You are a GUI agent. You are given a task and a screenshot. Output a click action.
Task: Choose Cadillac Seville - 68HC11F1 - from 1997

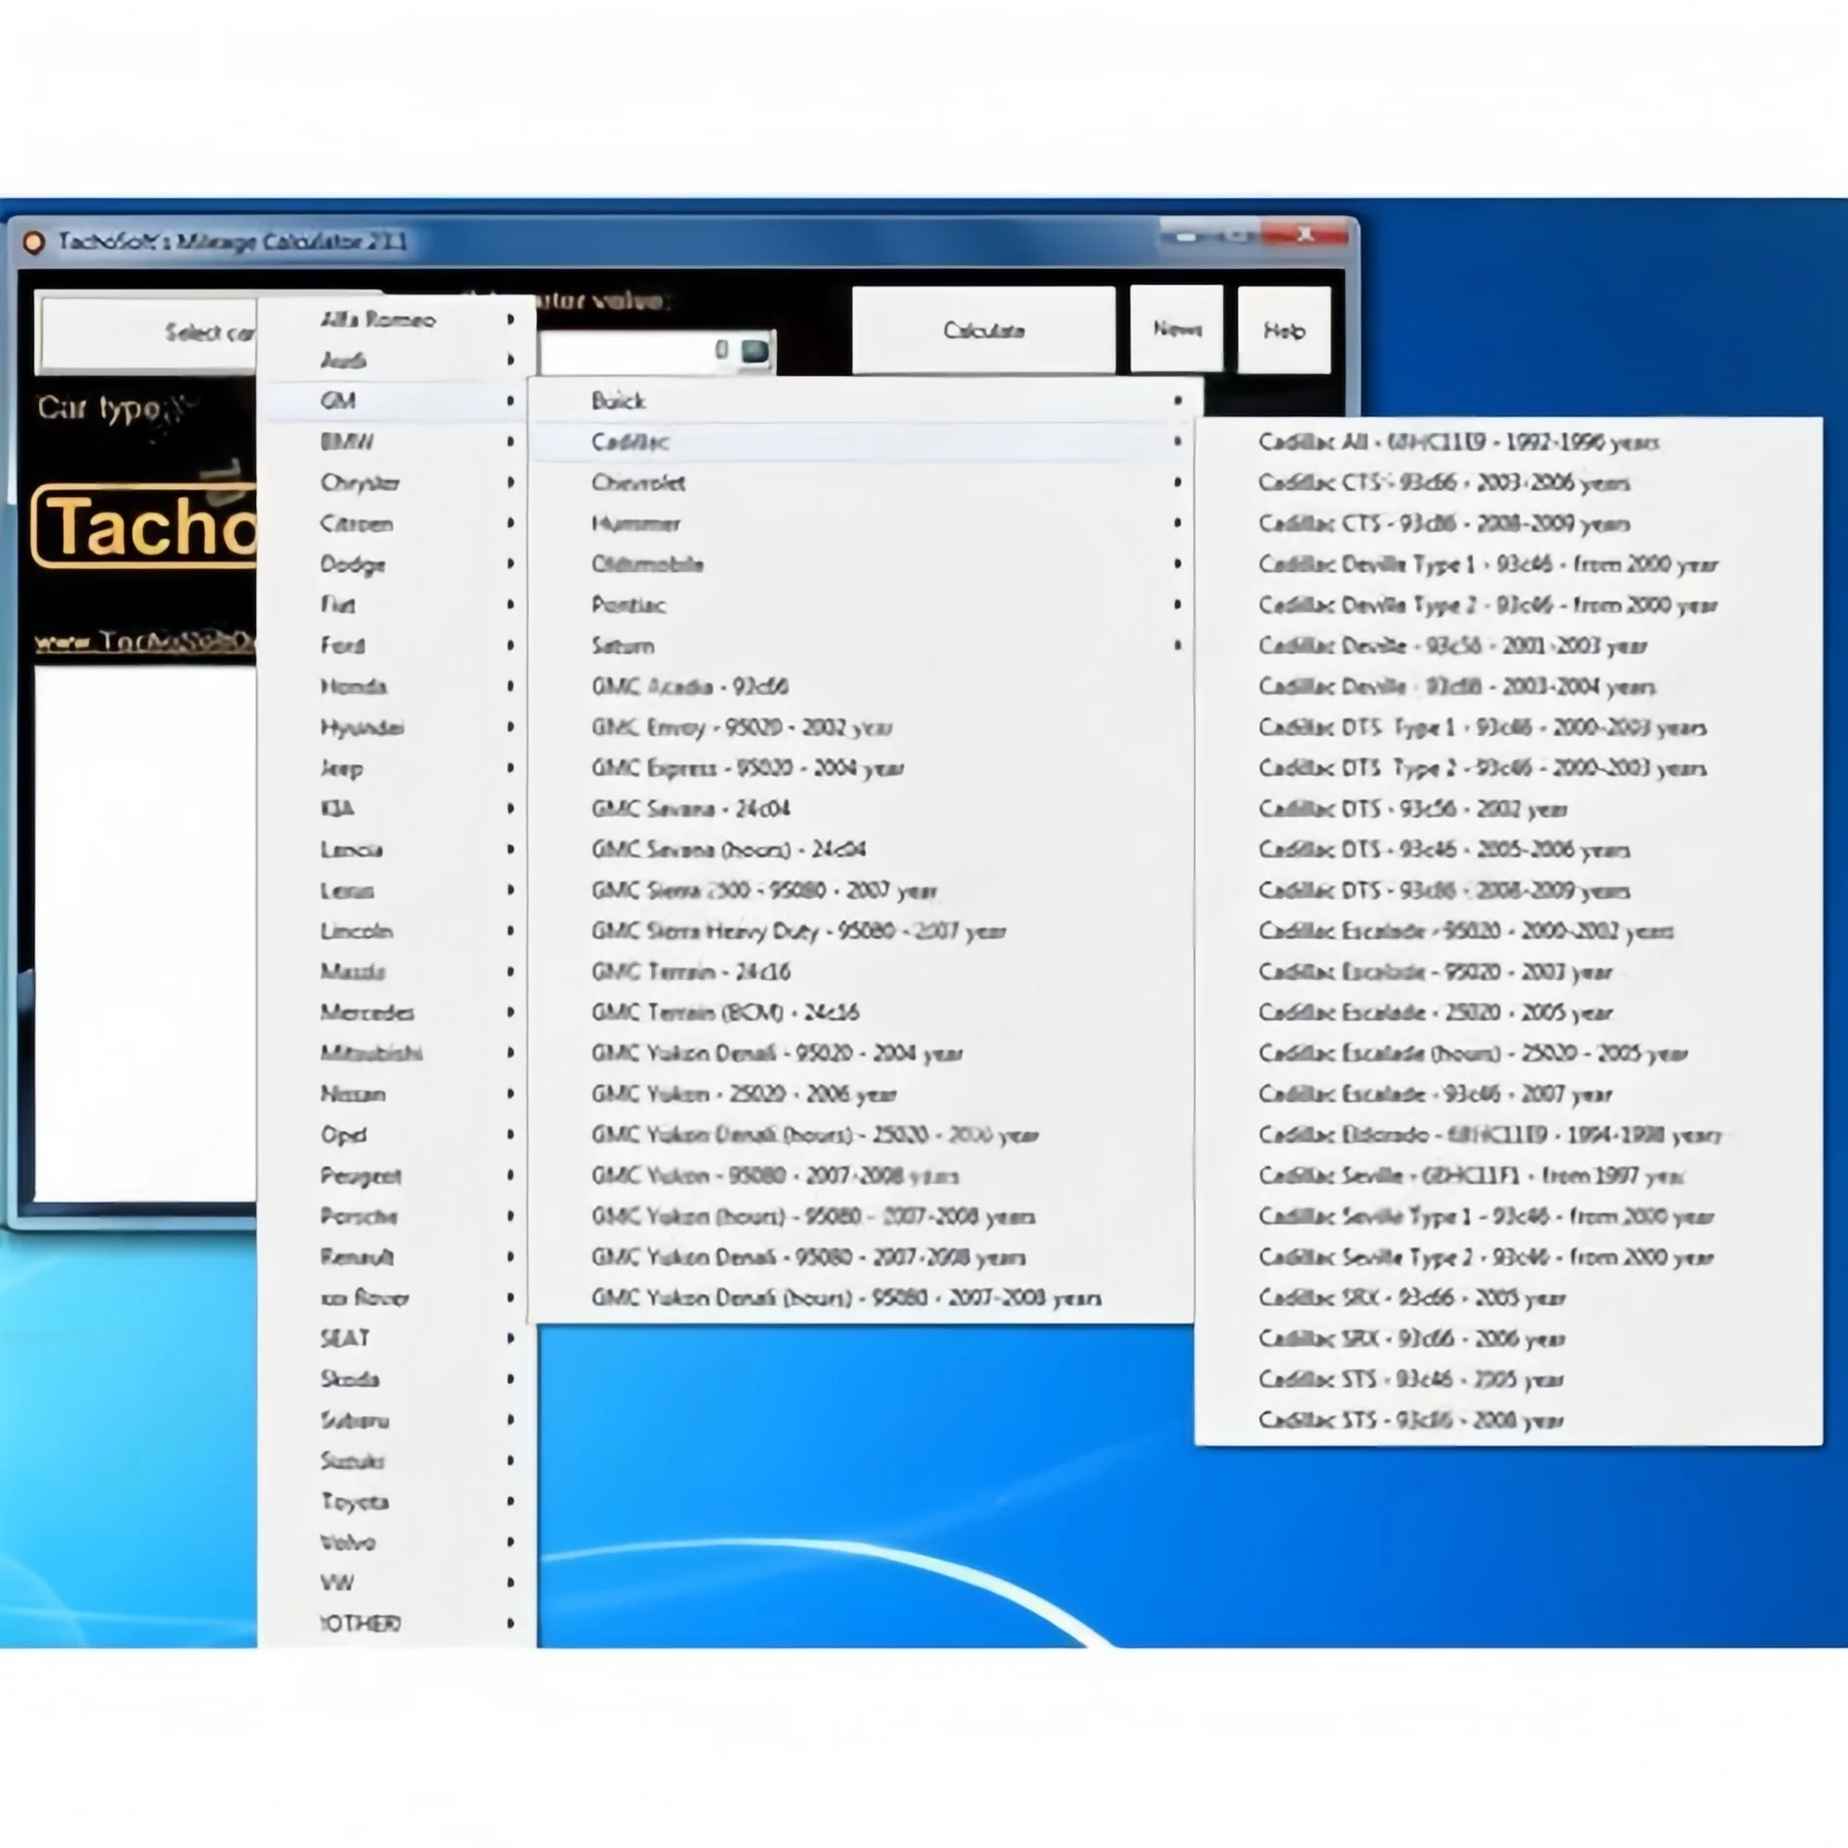click(x=1509, y=1175)
